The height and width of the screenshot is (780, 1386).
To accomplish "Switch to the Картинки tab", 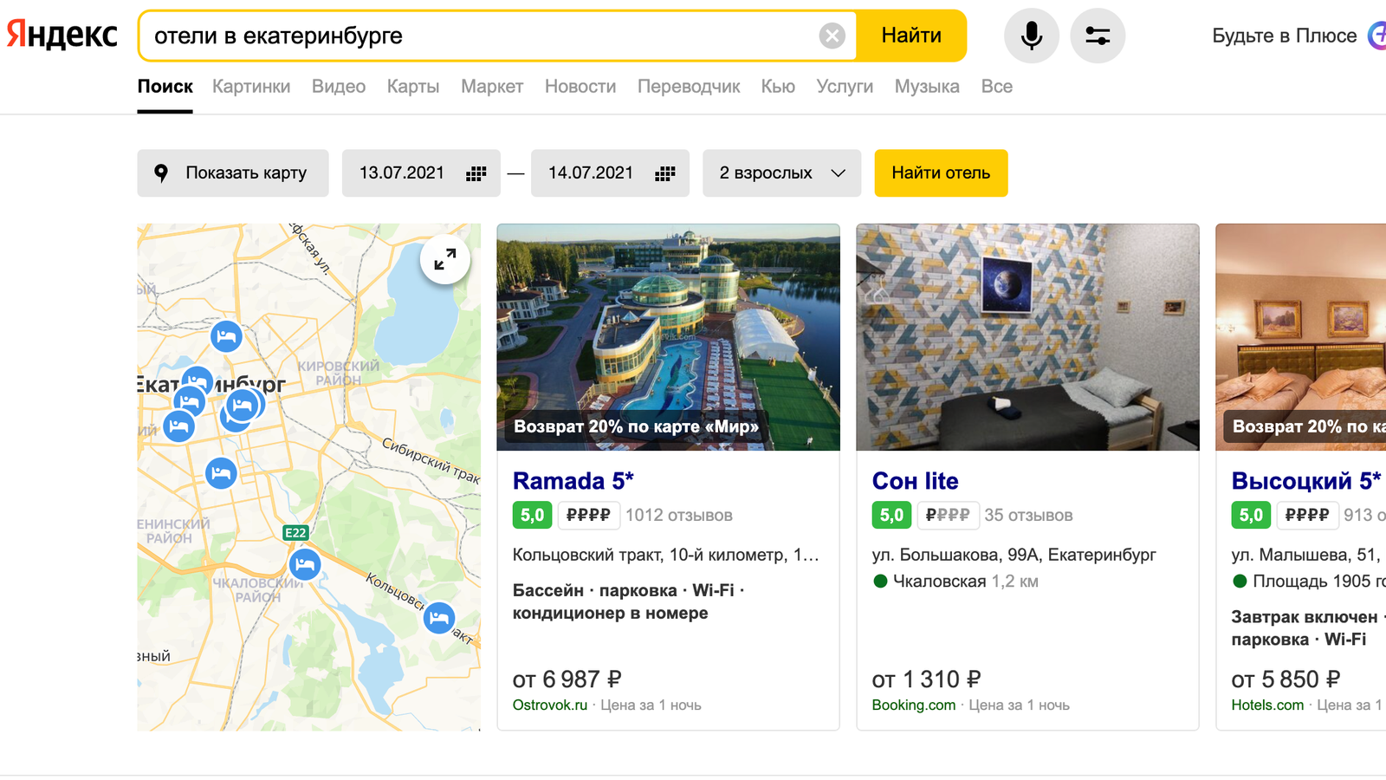I will pyautogui.click(x=251, y=87).
